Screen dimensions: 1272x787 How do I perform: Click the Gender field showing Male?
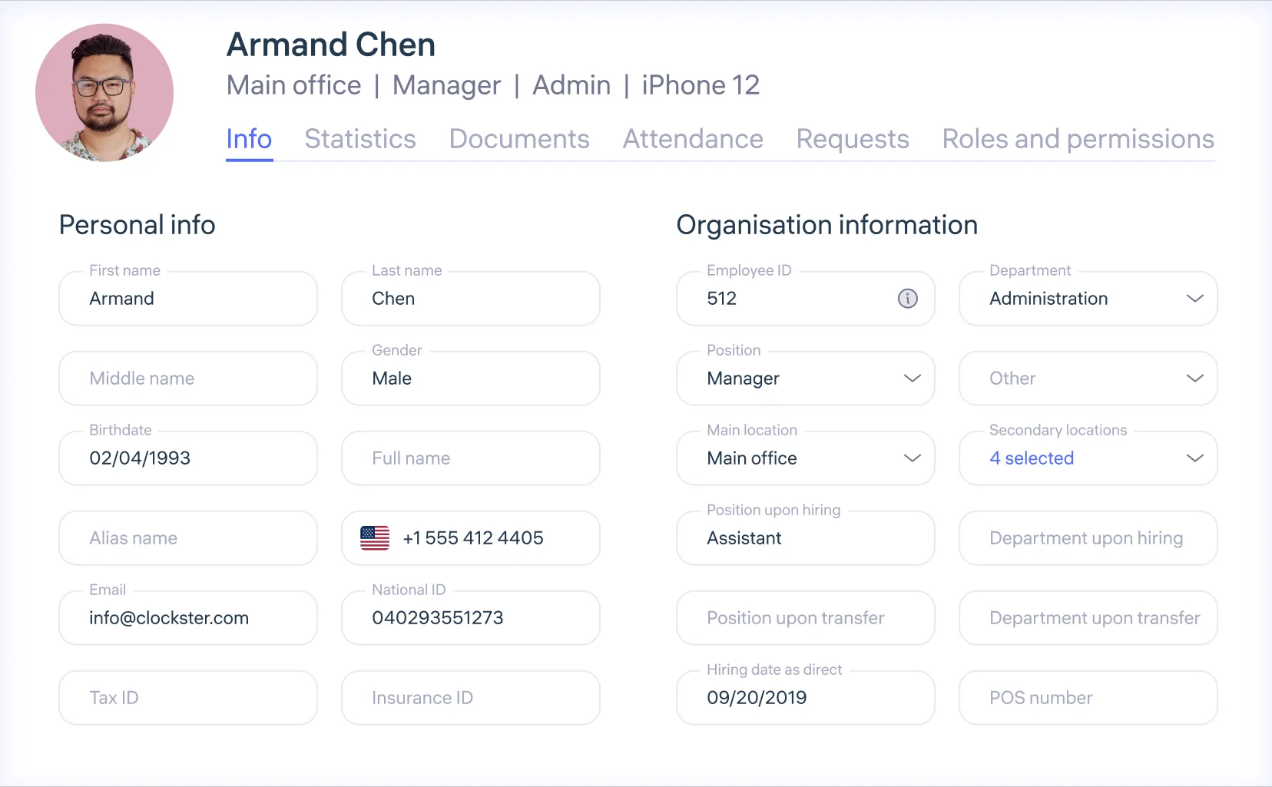coord(471,379)
